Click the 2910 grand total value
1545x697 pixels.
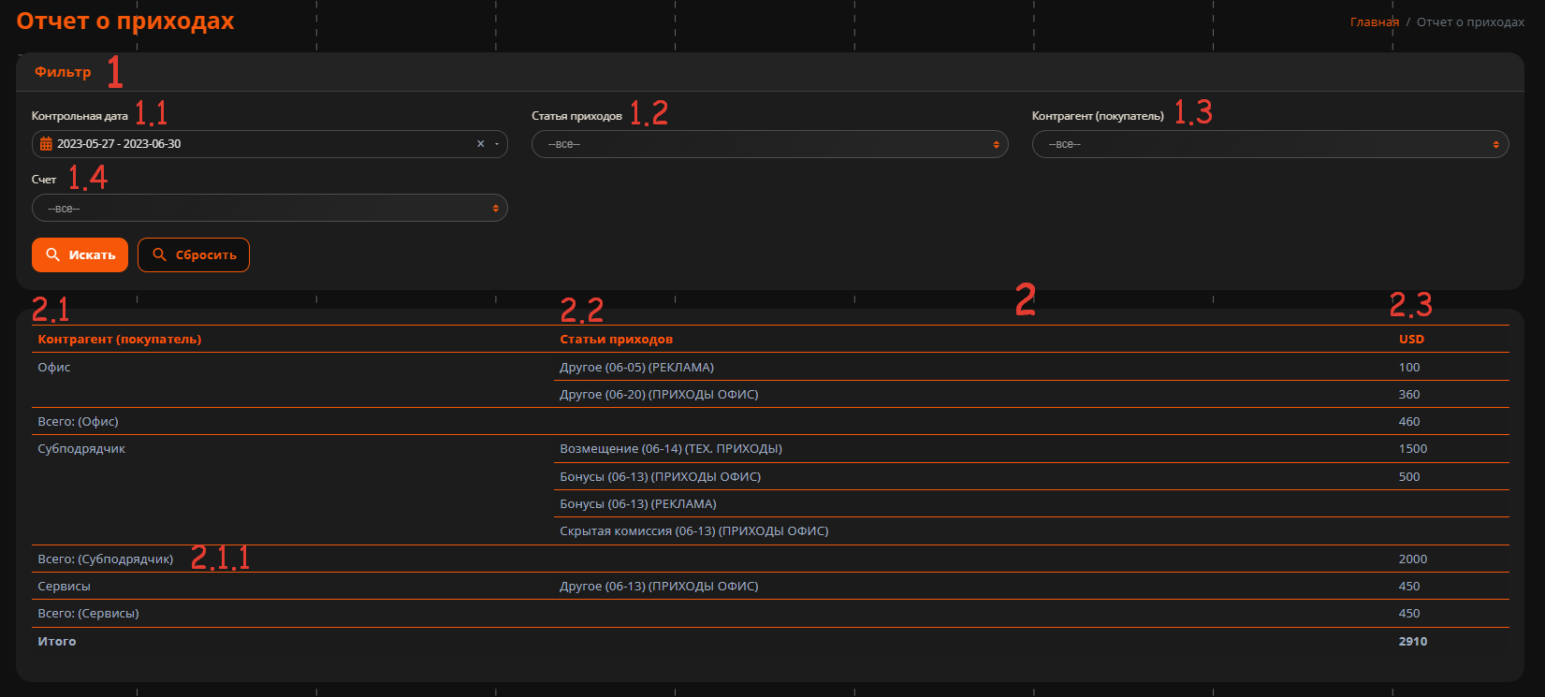click(1413, 641)
